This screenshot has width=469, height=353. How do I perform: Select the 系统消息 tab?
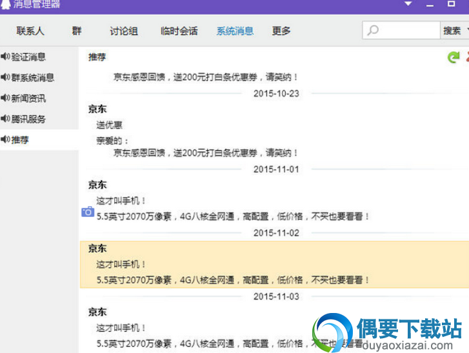click(235, 31)
